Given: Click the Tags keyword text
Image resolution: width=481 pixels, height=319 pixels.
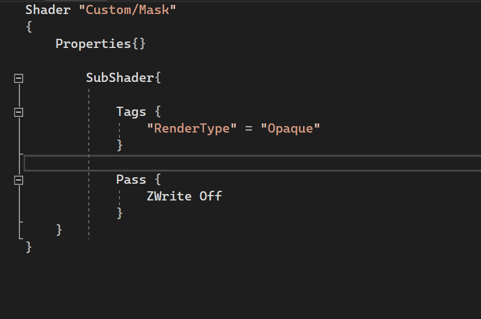Looking at the screenshot, I should pos(131,112).
